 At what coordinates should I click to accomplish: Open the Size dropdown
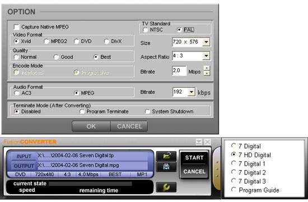(x=206, y=42)
